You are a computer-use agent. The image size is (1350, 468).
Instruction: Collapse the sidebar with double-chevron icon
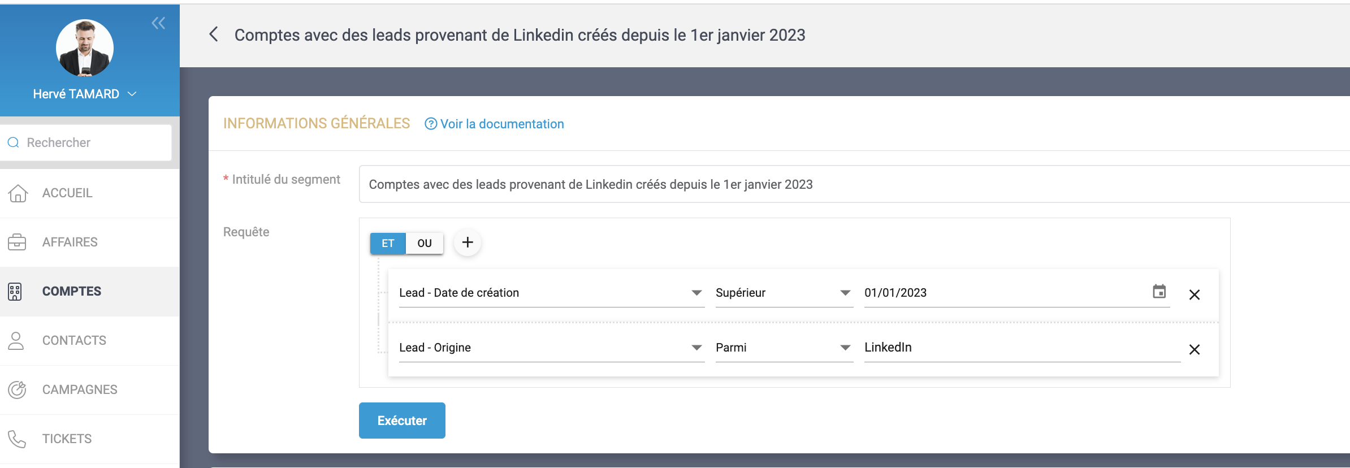click(158, 23)
